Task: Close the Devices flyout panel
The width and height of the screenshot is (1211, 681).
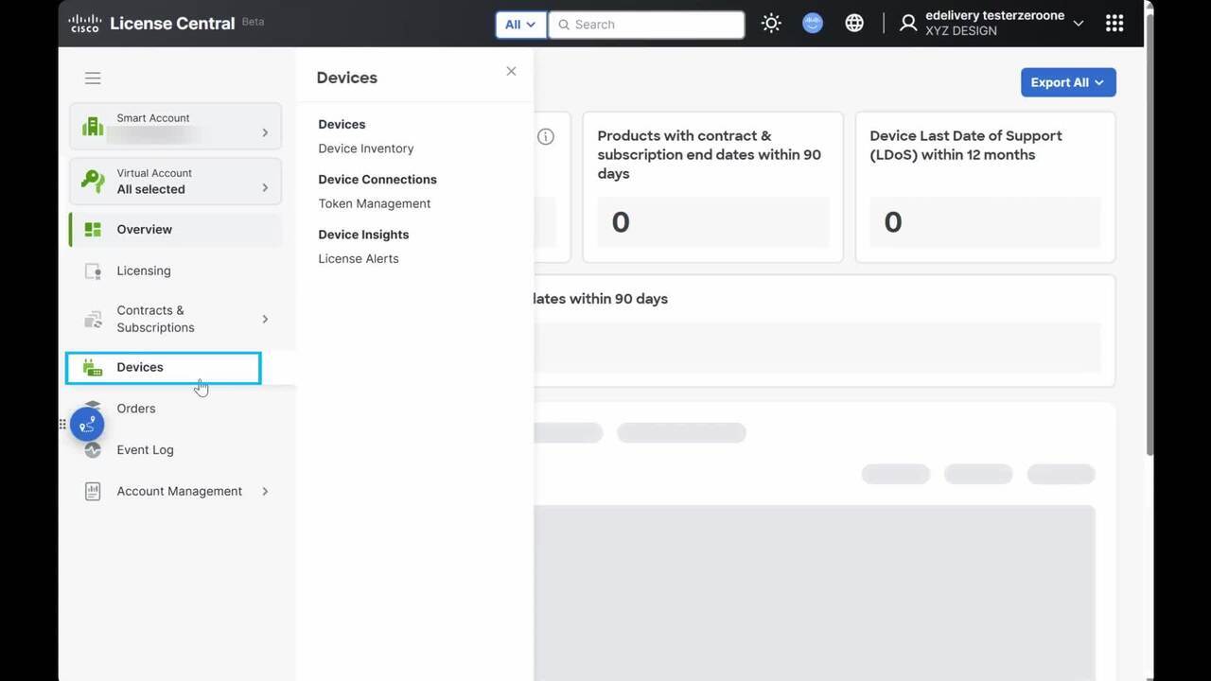Action: [x=511, y=71]
